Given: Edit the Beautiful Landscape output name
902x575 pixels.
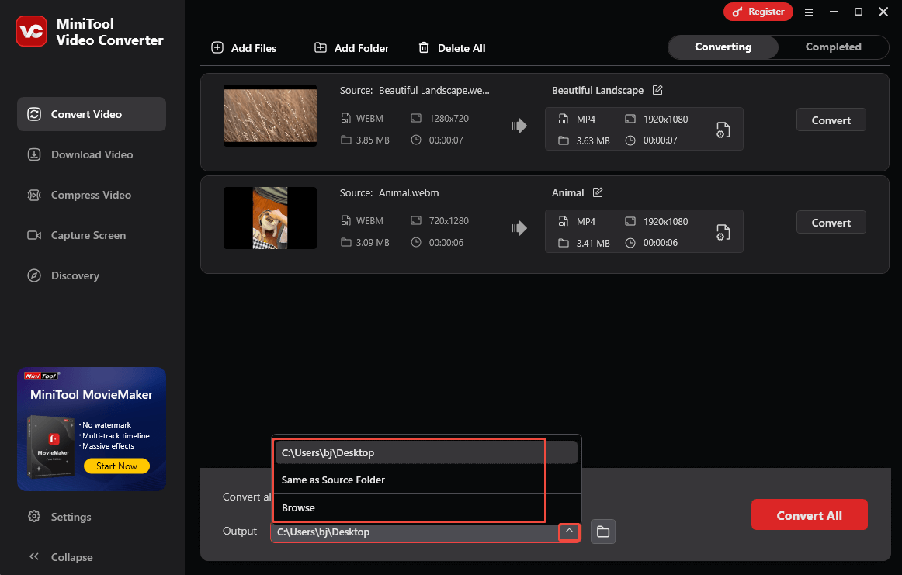Looking at the screenshot, I should (657, 90).
